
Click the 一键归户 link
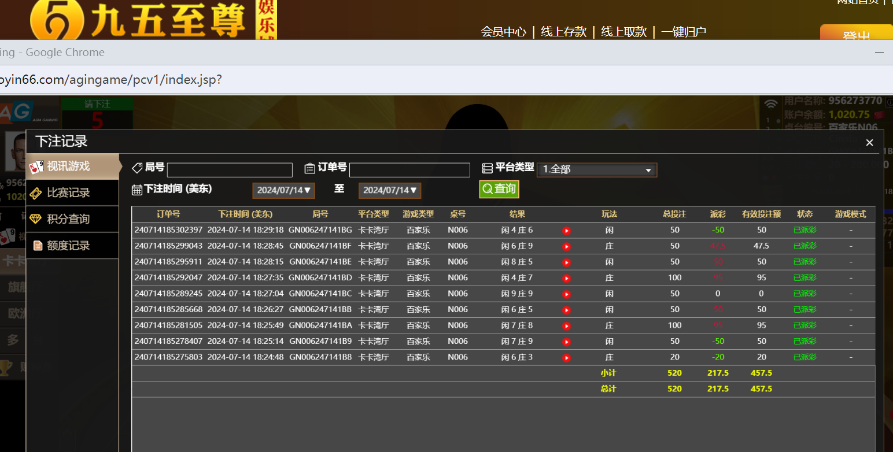point(684,32)
